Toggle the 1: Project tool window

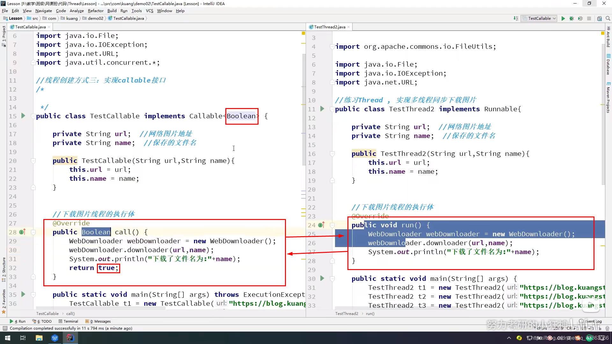click(x=4, y=36)
